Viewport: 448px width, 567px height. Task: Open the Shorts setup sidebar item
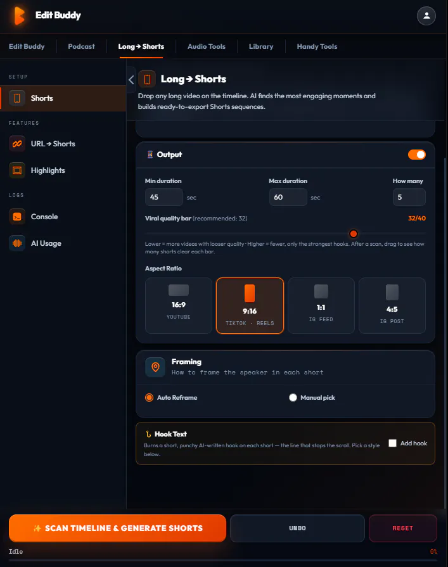click(63, 98)
